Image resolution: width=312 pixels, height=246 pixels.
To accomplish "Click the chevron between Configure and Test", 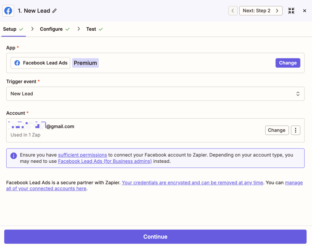I will 79,29.
